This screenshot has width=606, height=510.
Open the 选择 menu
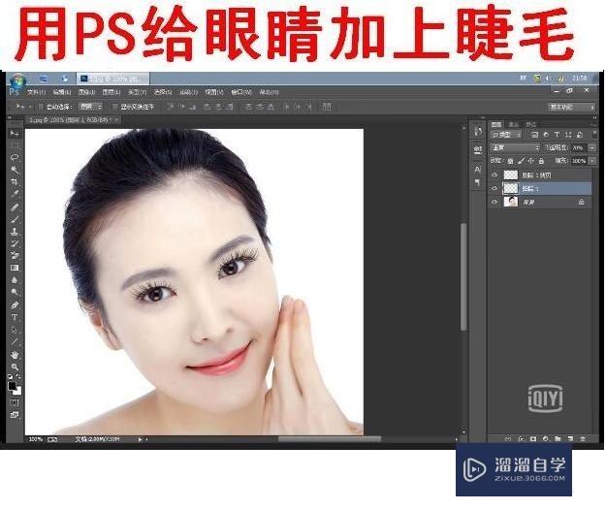point(162,92)
